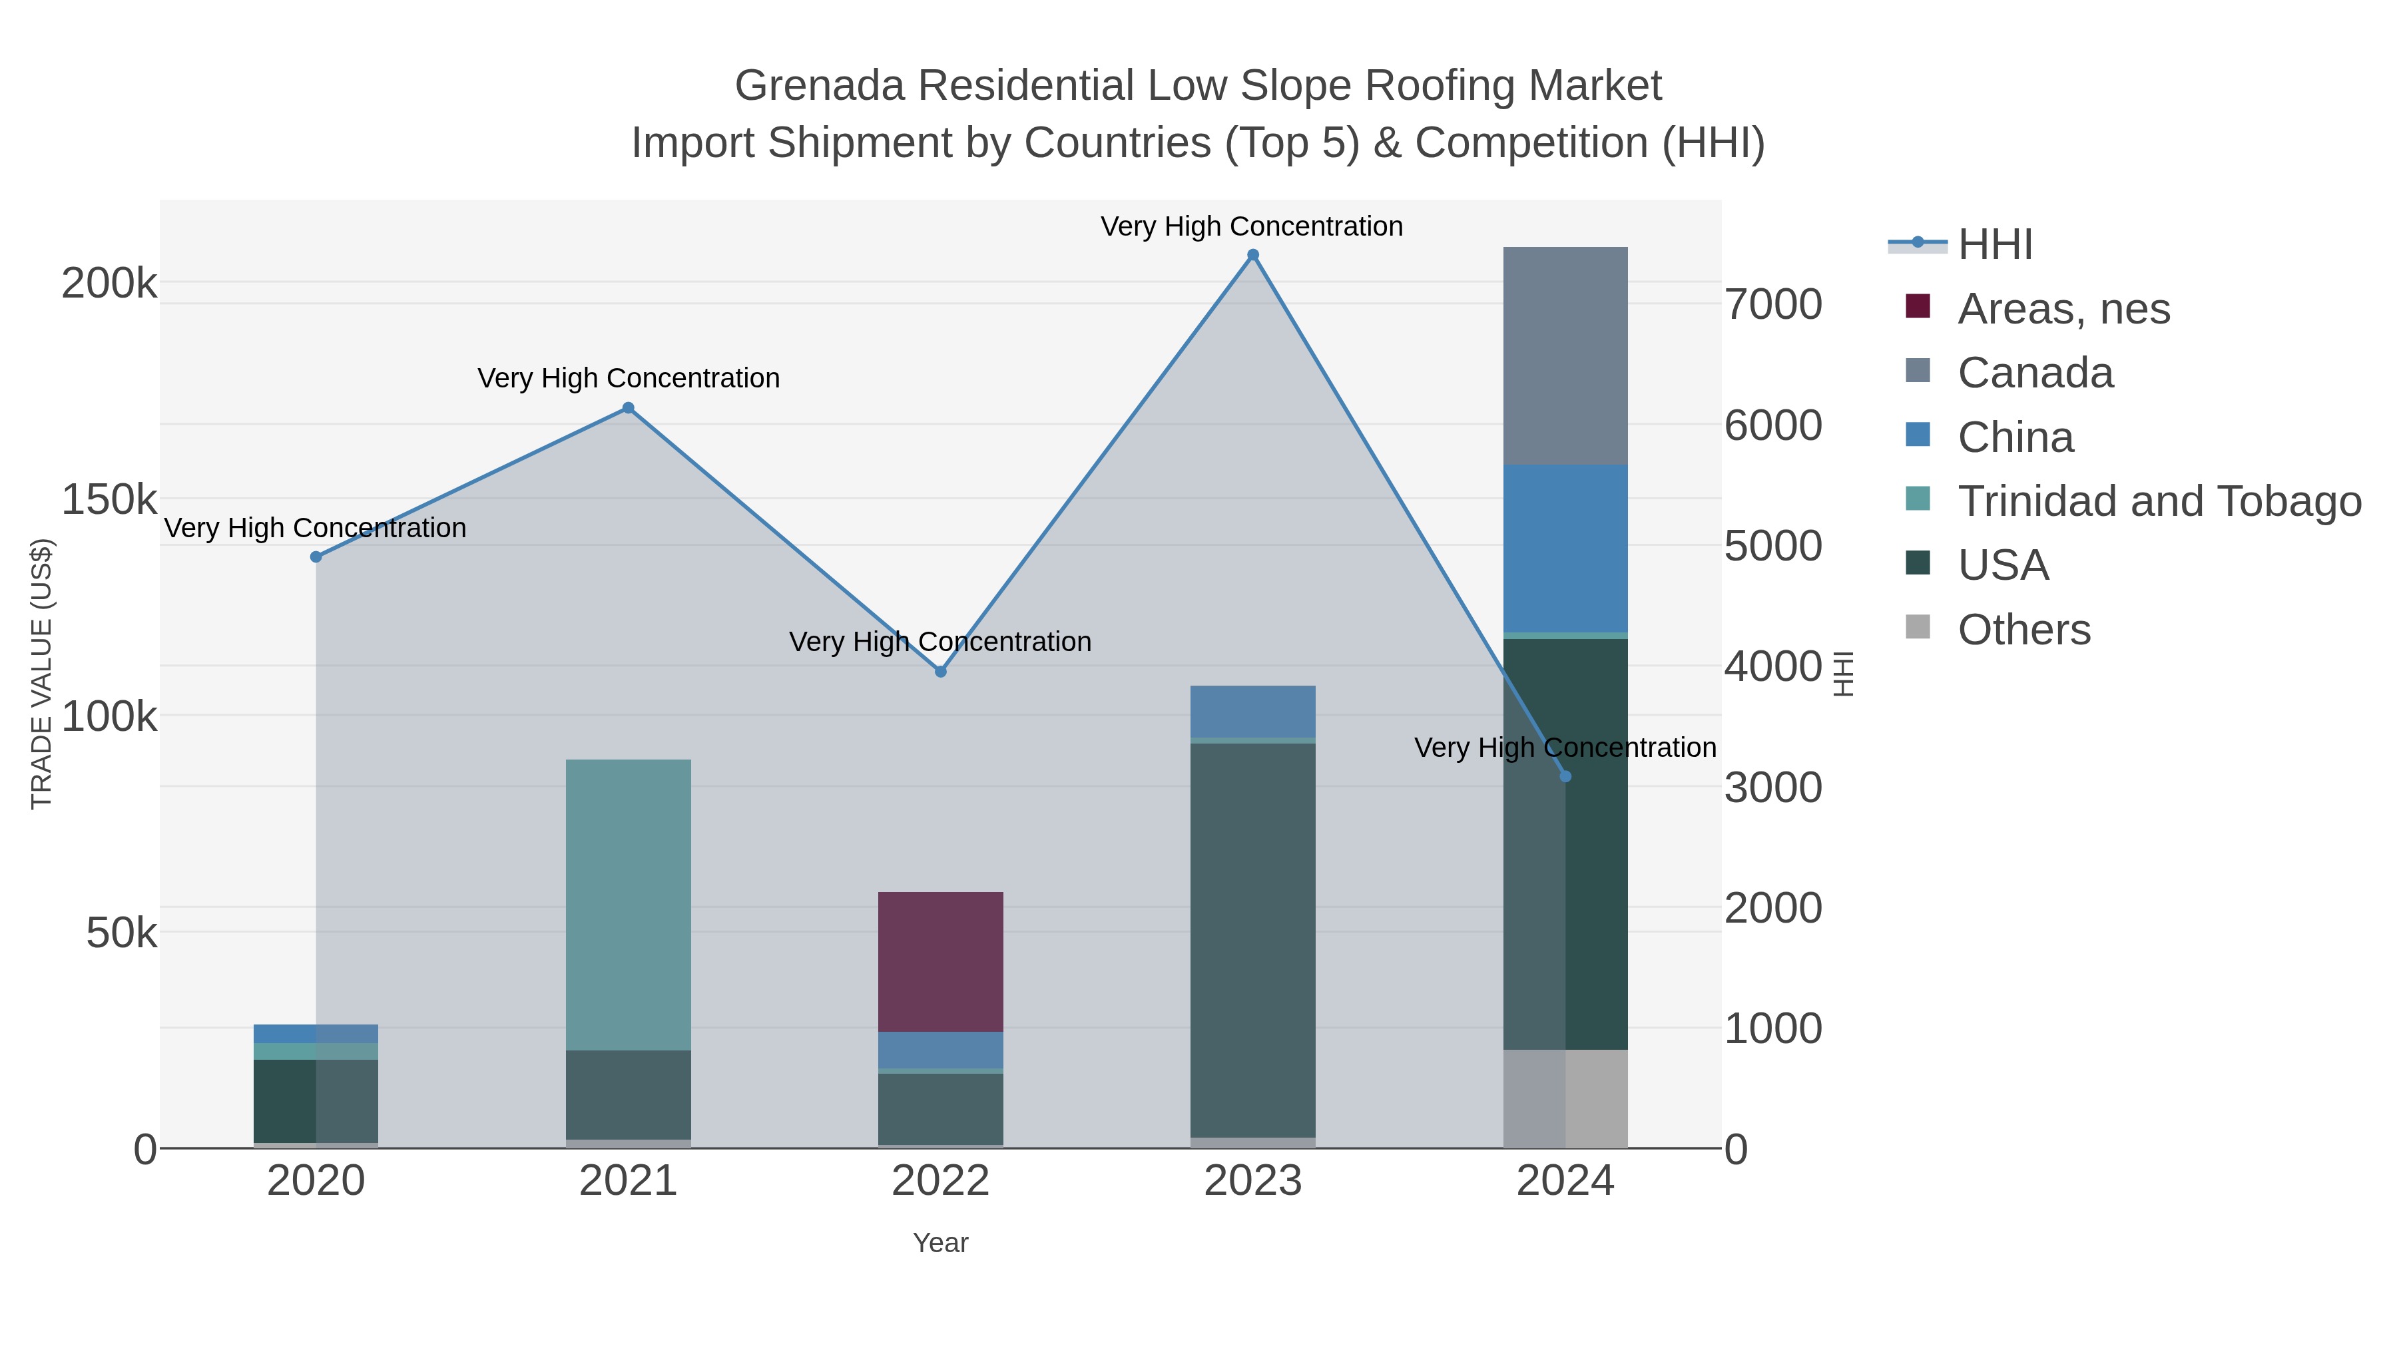This screenshot has height=1348, width=2397.
Task: Select the 2024 HHI data point
Action: (x=1565, y=777)
